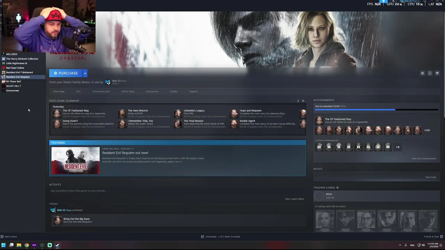Viewport: 445px width, 250px height.
Task: Open Friends & Chat
Action: (x=433, y=236)
